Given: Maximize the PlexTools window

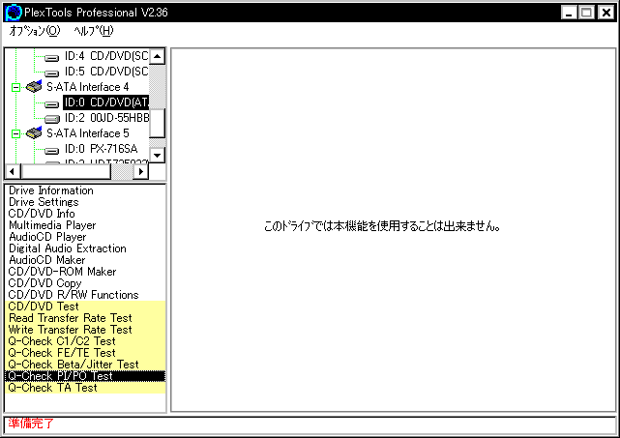Looking at the screenshot, I should pos(586,13).
